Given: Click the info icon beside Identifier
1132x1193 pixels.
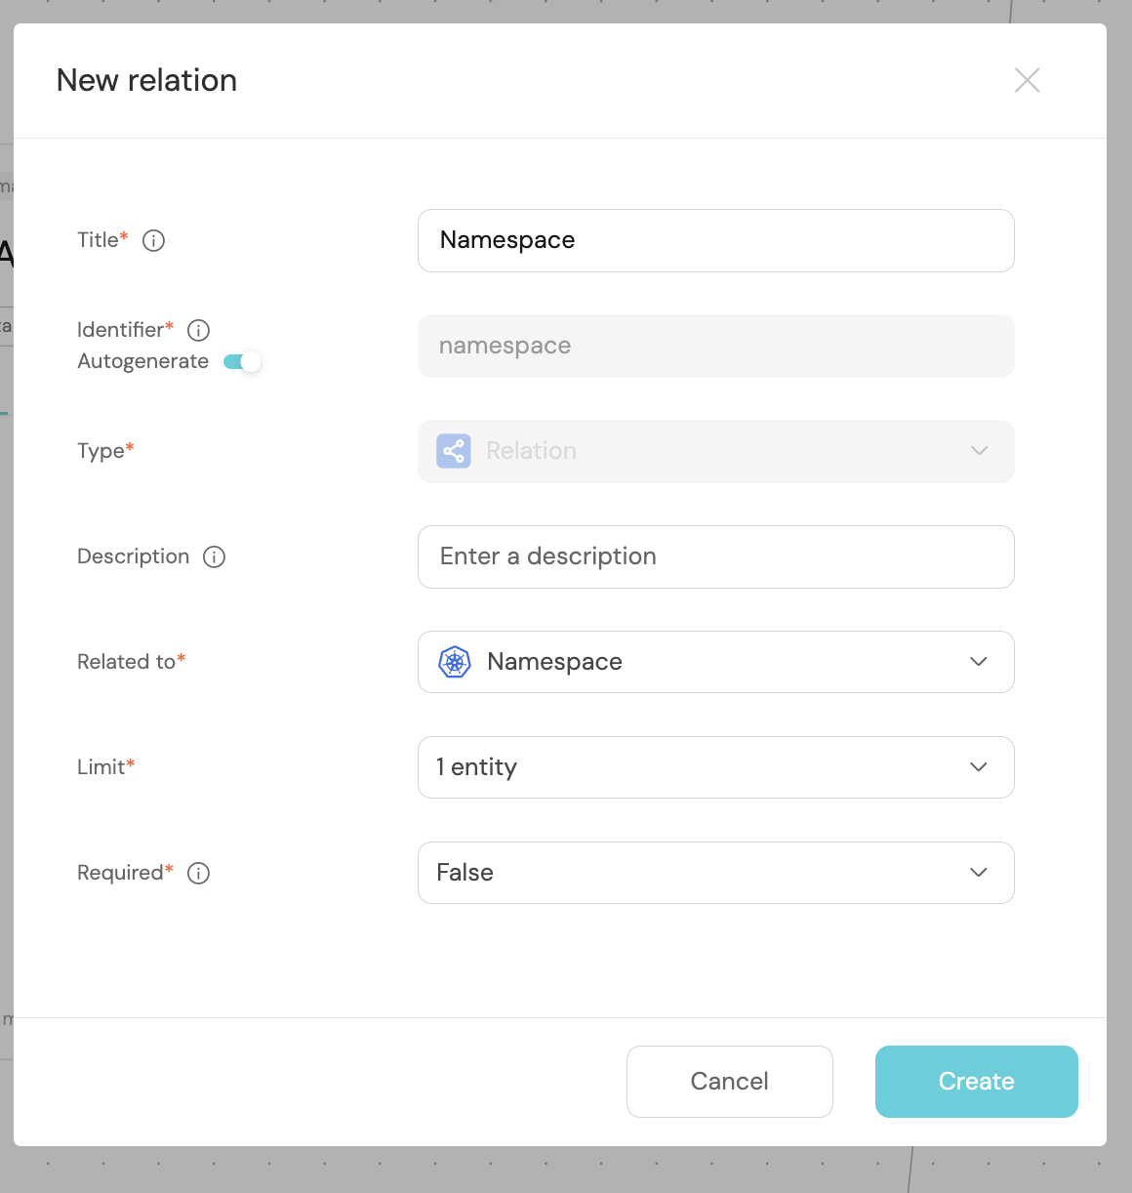Looking at the screenshot, I should [198, 330].
